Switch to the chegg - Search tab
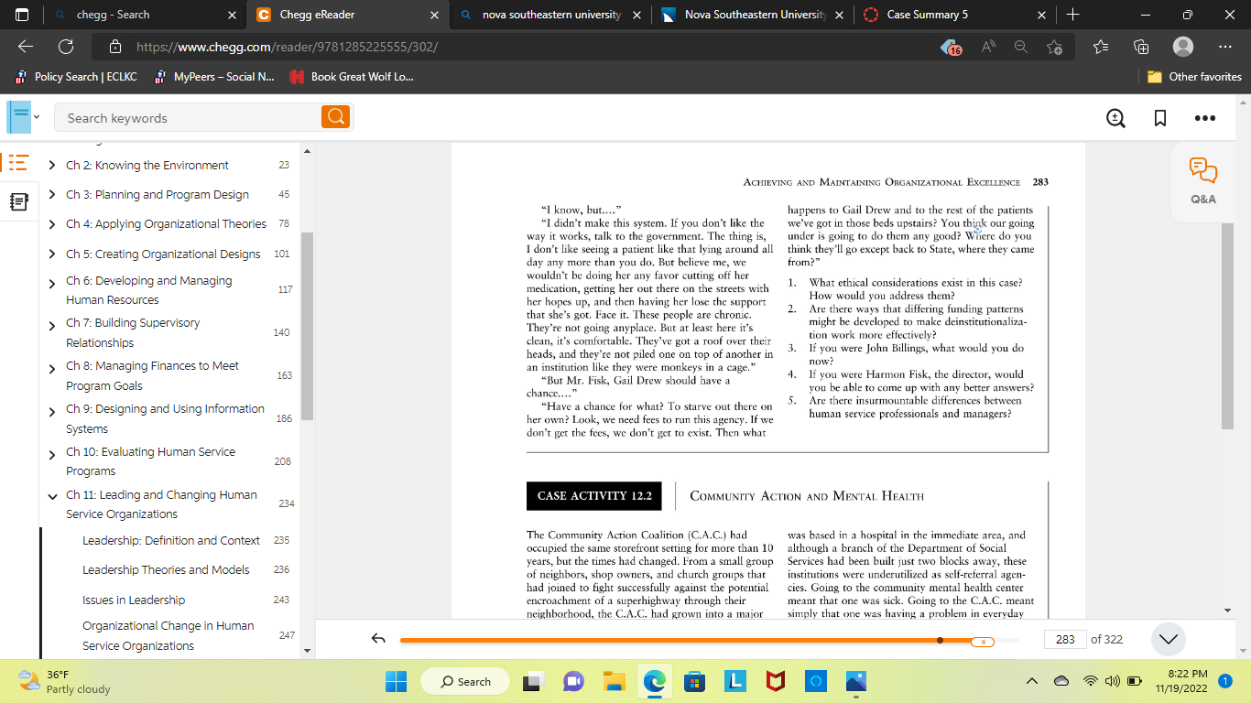This screenshot has height=703, width=1251. 146,15
